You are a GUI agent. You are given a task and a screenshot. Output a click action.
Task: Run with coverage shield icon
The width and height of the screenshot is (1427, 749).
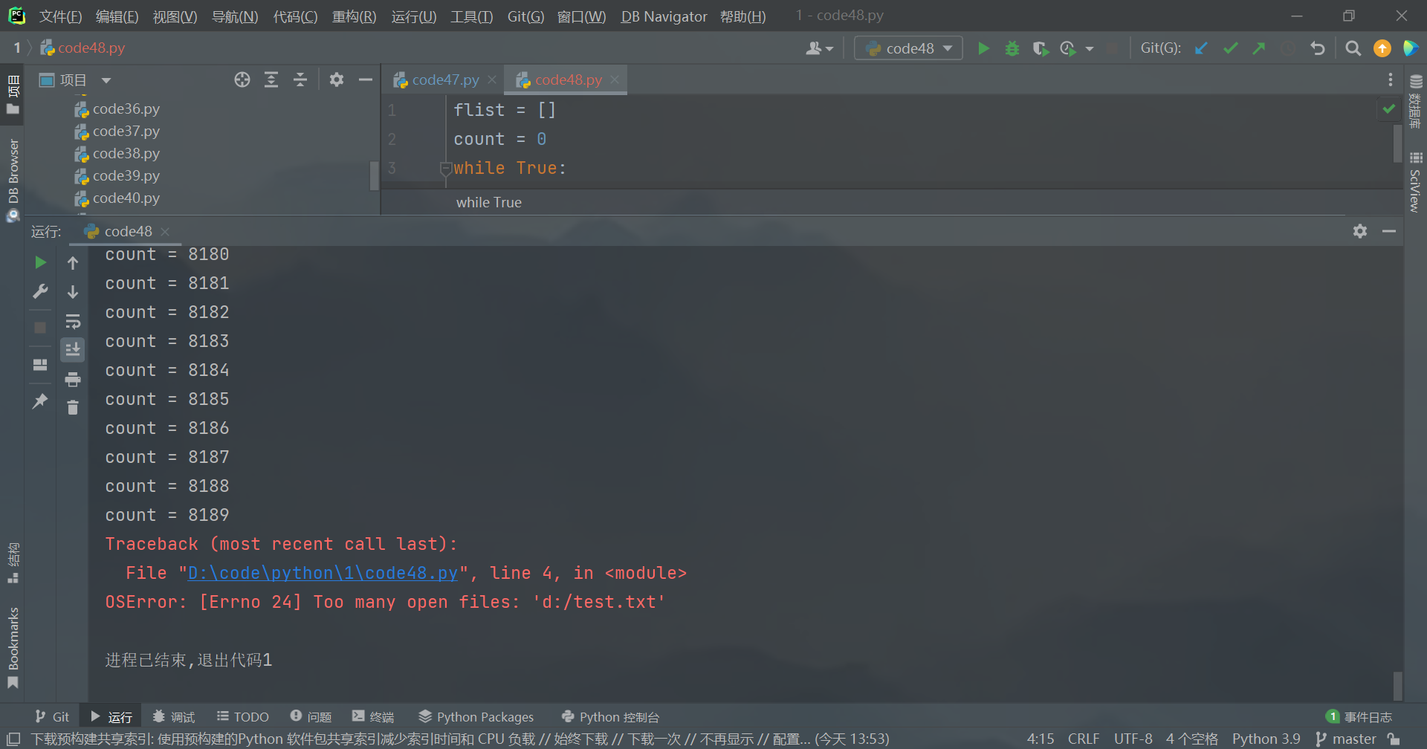(x=1041, y=48)
